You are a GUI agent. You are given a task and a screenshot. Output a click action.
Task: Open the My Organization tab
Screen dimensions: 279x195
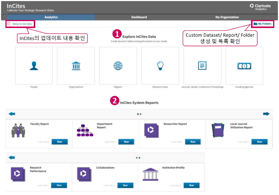(227, 17)
